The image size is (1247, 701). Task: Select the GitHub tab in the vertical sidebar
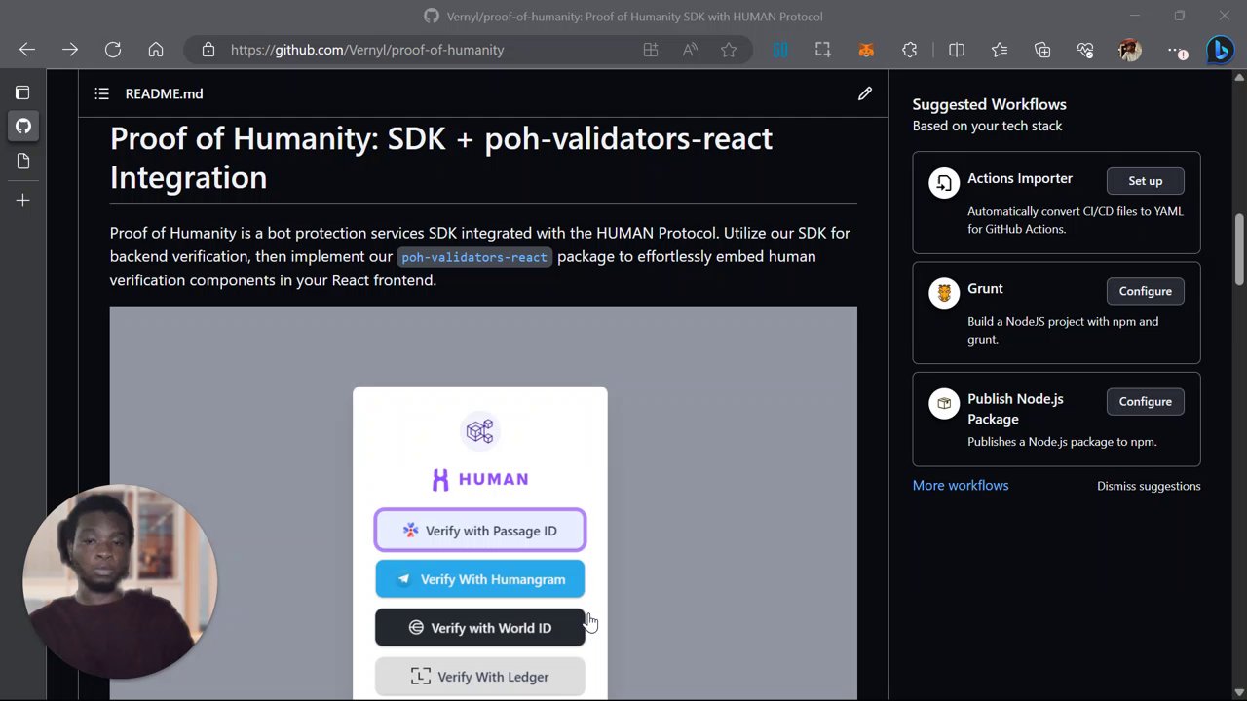(23, 126)
